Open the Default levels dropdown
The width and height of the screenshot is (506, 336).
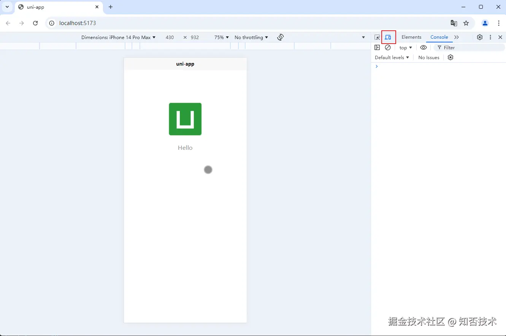click(x=392, y=58)
